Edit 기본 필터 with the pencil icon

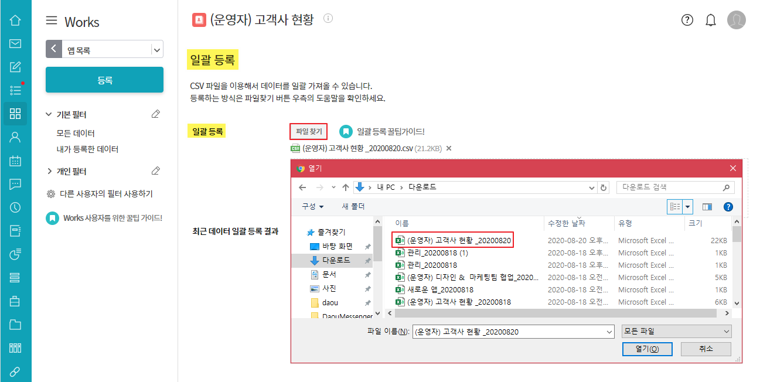(x=155, y=114)
